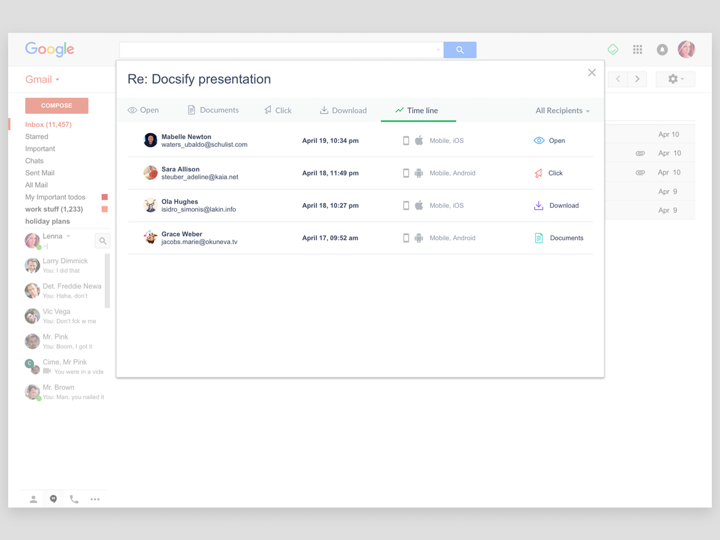720x540 pixels.
Task: Click the Android icon in Grace Weber's row
Action: pyautogui.click(x=419, y=238)
